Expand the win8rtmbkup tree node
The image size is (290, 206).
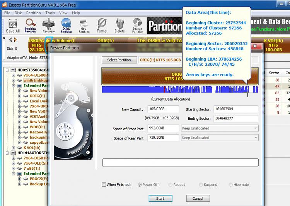coord(14,80)
